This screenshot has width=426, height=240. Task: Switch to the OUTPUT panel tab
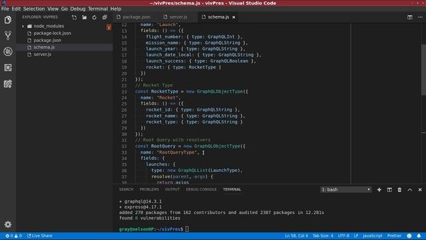click(172, 189)
